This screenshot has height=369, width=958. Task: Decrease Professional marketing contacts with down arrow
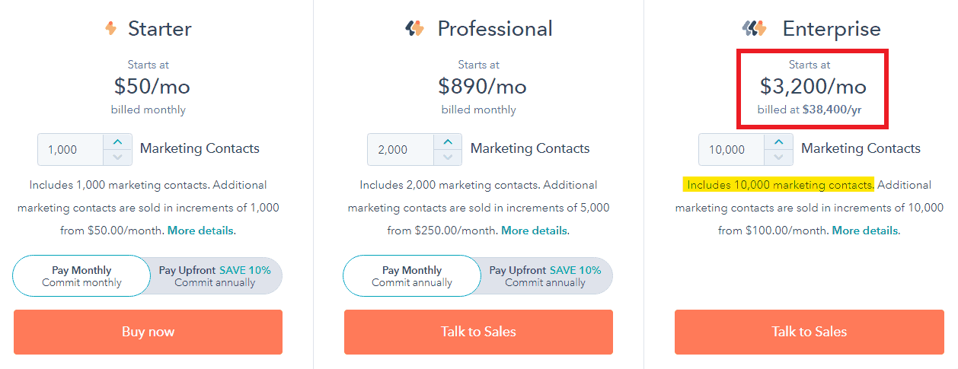click(x=448, y=157)
